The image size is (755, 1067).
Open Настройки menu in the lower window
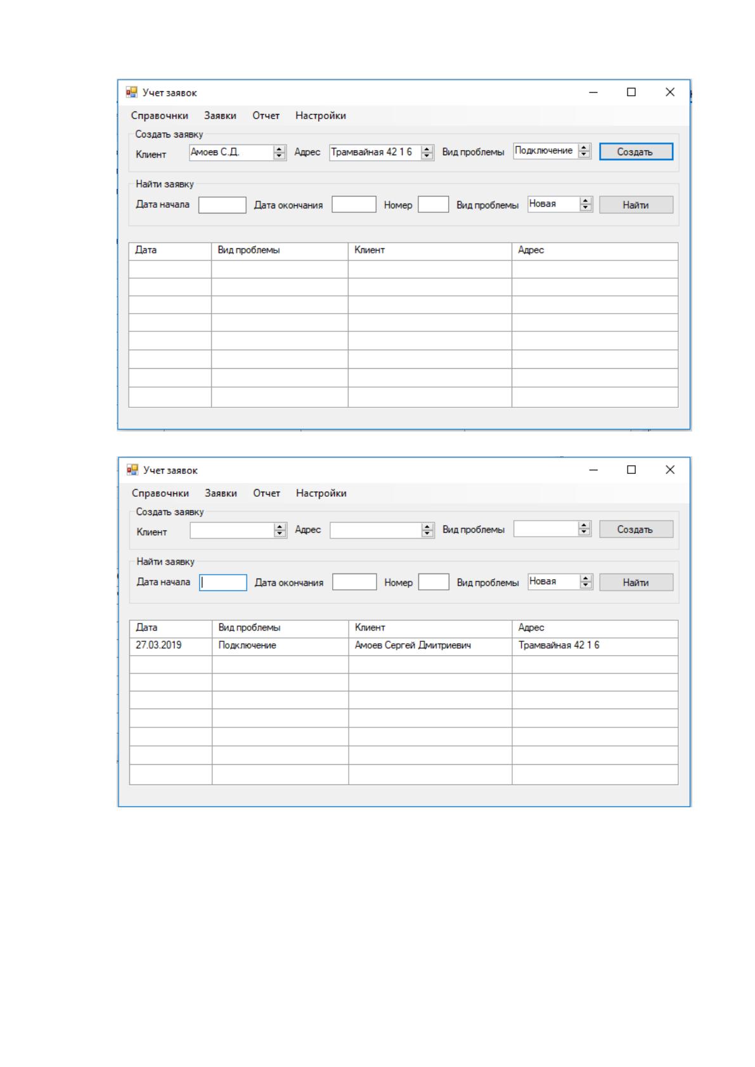click(x=321, y=493)
